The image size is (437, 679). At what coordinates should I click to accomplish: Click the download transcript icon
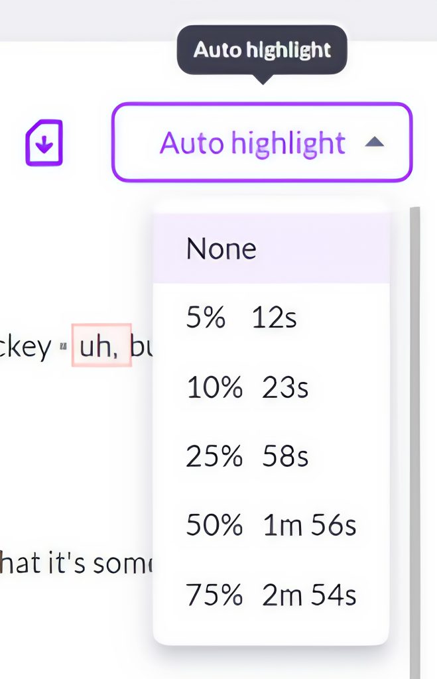click(x=44, y=143)
